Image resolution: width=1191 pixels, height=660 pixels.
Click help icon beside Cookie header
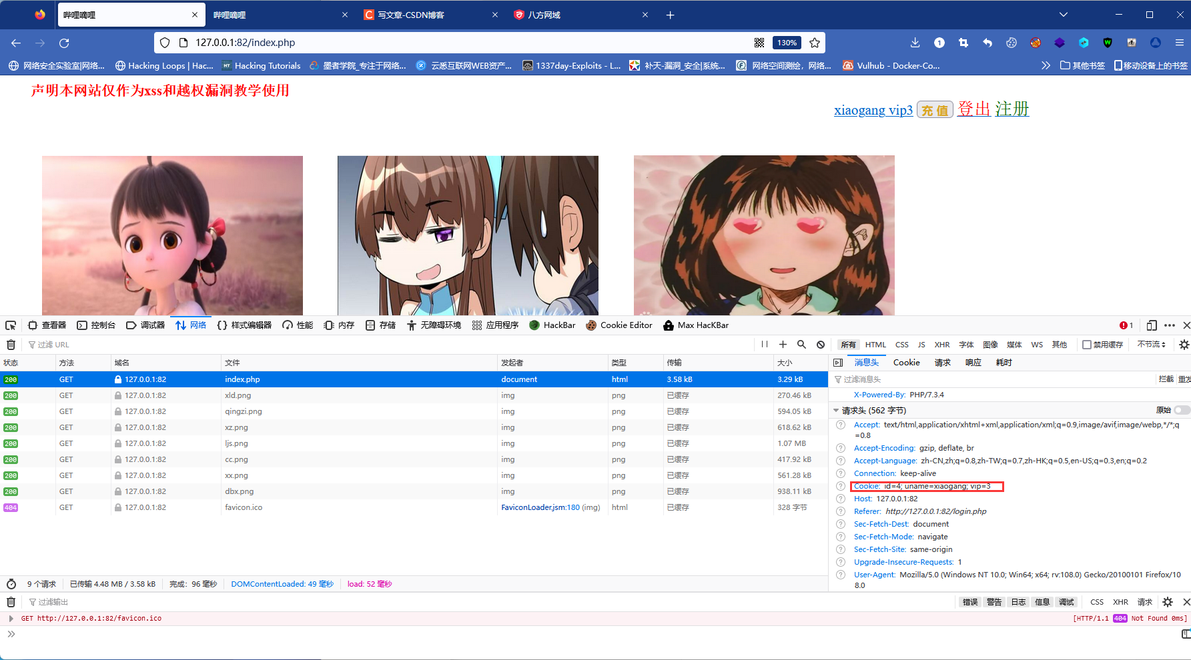(841, 486)
